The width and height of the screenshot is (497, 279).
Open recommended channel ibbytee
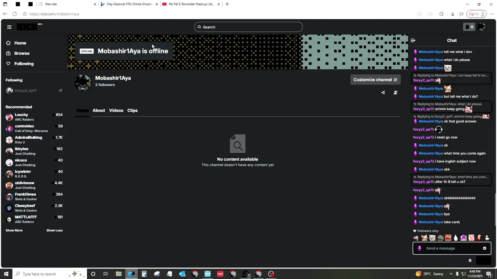tap(34, 151)
